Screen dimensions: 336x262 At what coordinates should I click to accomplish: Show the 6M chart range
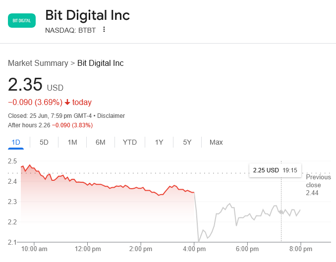pyautogui.click(x=101, y=143)
